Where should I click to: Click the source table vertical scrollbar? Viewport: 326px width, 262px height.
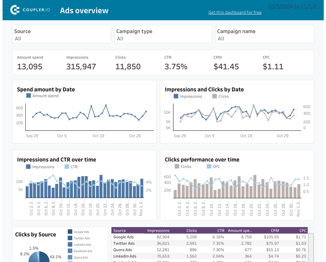(311, 247)
